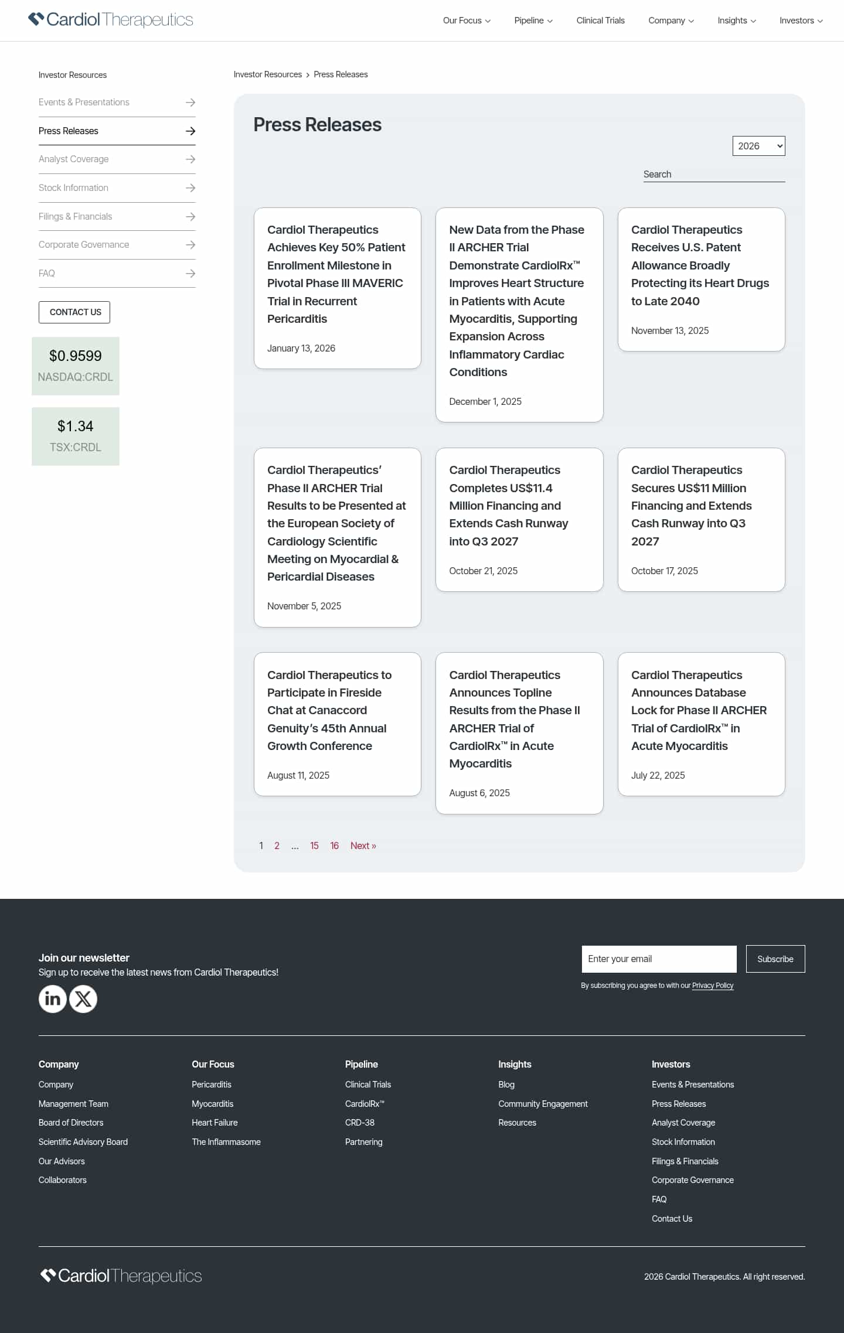Open Partnering footer link
This screenshot has height=1333, width=844.
coord(363,1142)
